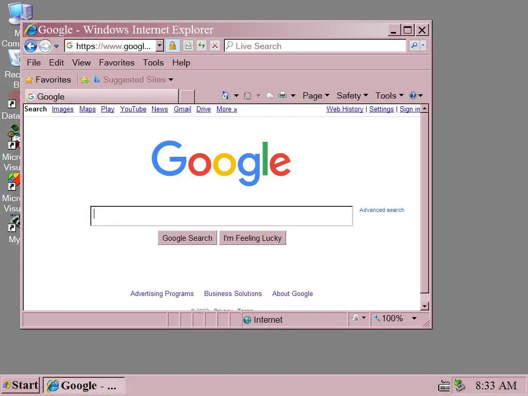Click the Google Search button
This screenshot has height=396, width=528.
[x=187, y=238]
